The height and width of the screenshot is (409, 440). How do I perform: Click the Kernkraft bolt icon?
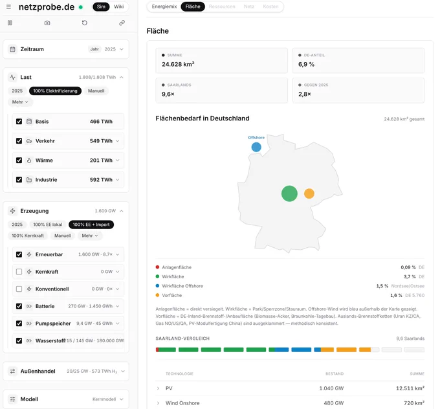coord(29,272)
